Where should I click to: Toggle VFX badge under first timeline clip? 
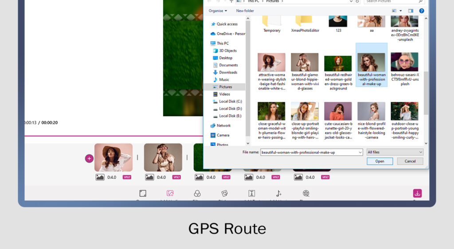(x=127, y=177)
